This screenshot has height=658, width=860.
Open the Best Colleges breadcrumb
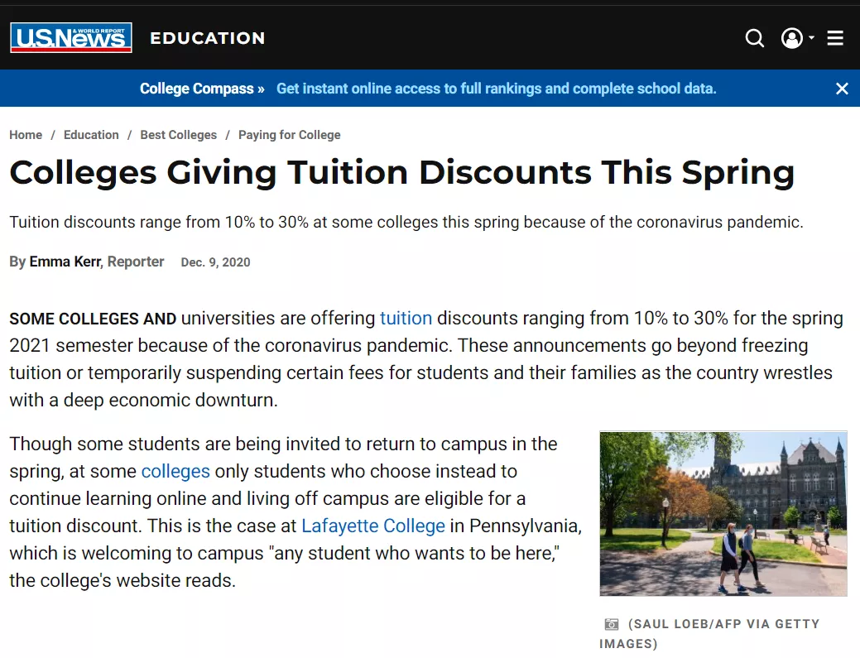(x=178, y=135)
